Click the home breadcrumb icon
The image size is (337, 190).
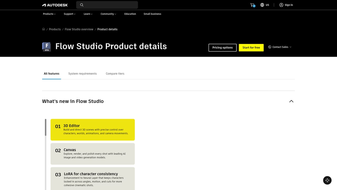click(x=43, y=29)
